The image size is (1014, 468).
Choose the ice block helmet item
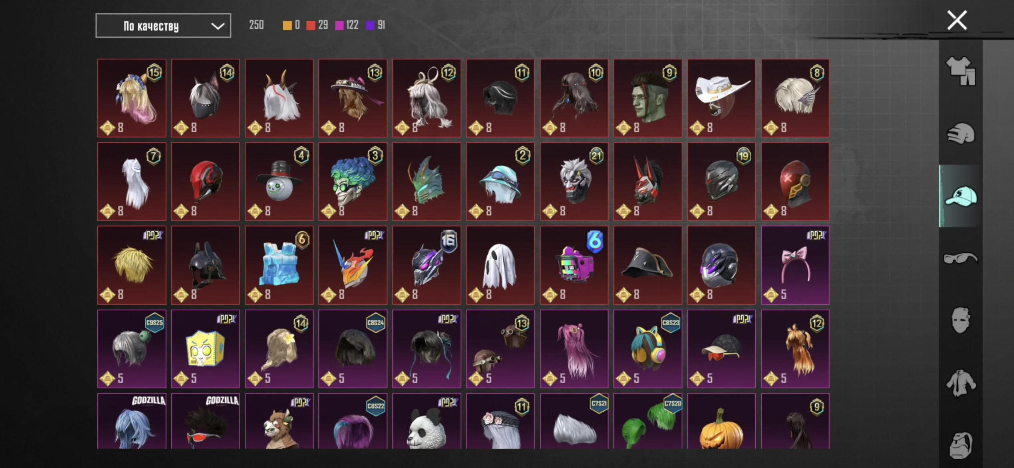coord(279,265)
